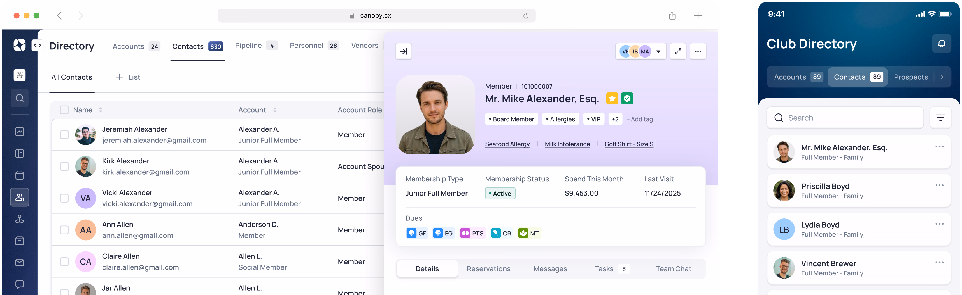Open the Reservations tab
The image size is (962, 295).
point(488,268)
